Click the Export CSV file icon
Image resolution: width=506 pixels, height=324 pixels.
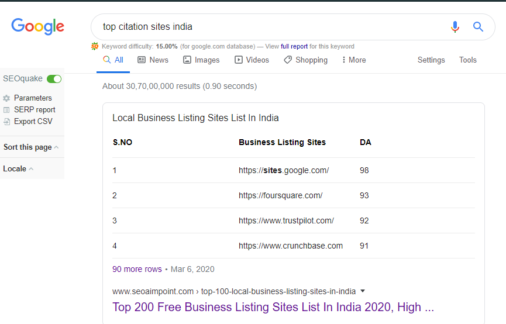pyautogui.click(x=6, y=122)
